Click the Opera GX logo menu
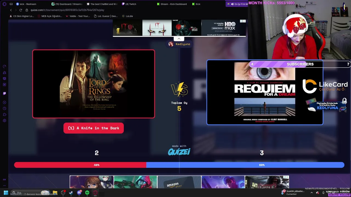The image size is (351, 197). tap(4, 4)
